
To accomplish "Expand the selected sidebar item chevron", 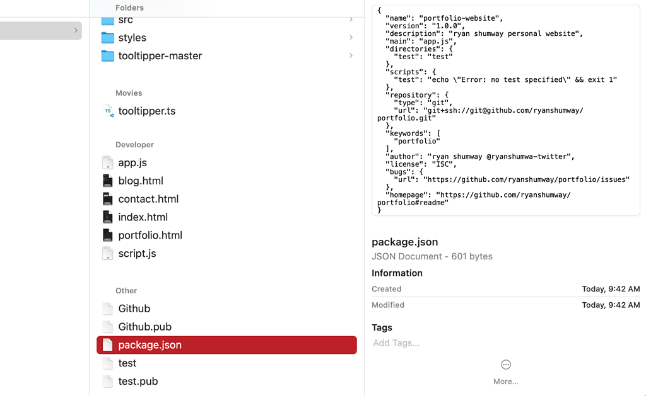I will click(76, 30).
